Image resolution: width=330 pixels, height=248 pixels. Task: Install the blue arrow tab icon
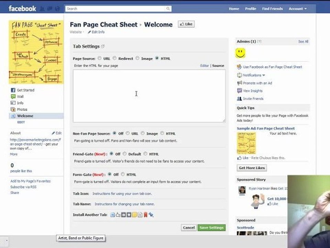113,215
